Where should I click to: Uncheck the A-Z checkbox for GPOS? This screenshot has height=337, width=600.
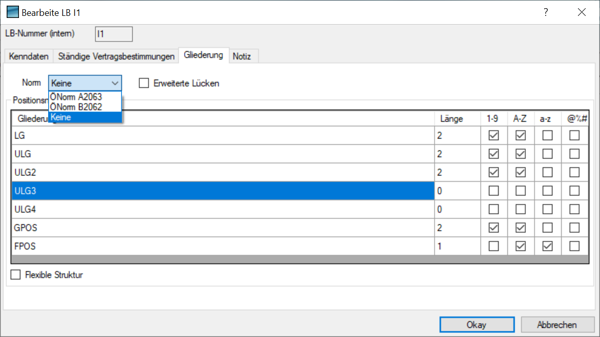pyautogui.click(x=521, y=228)
